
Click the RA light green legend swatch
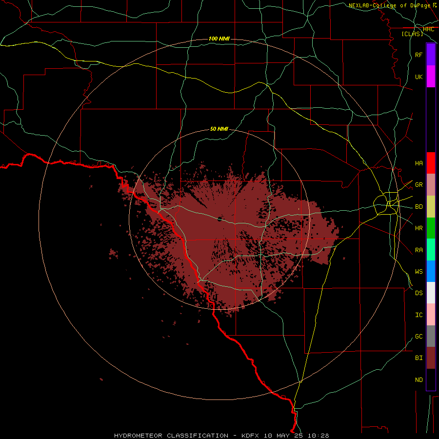pyautogui.click(x=431, y=250)
